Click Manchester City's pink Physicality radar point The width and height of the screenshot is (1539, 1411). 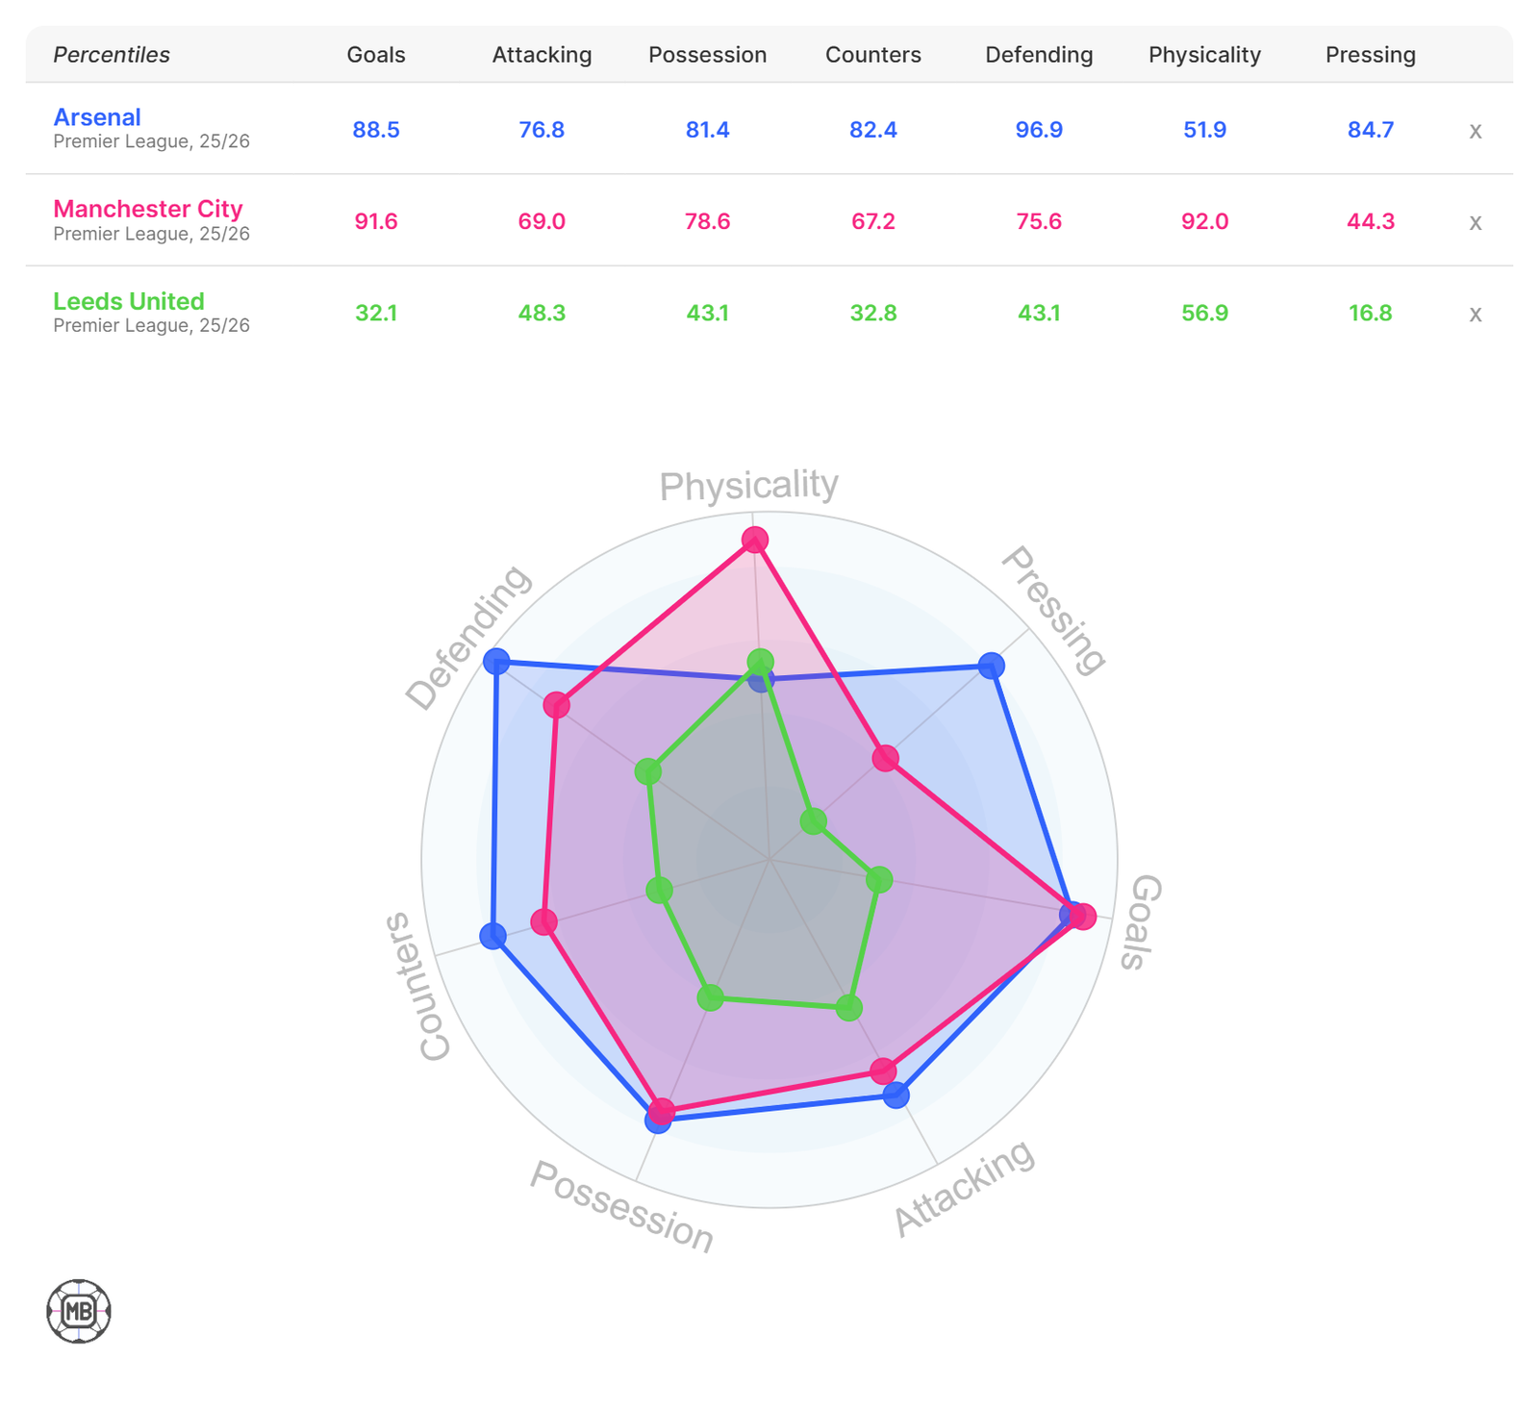755,541
